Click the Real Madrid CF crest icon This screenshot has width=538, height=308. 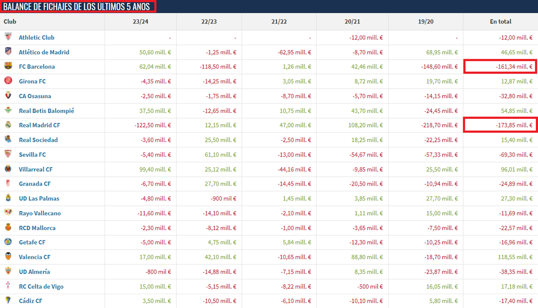pyautogui.click(x=8, y=125)
